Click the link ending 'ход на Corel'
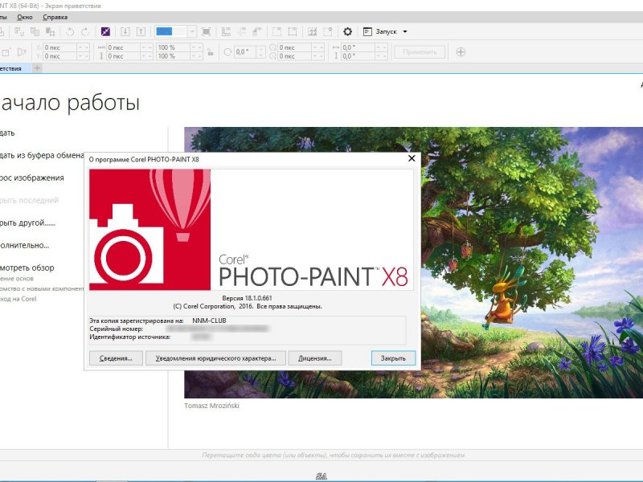Screen dimensions: 643x482 click(18, 299)
